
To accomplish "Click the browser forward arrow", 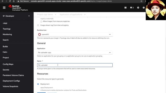I will coord(6,1).
